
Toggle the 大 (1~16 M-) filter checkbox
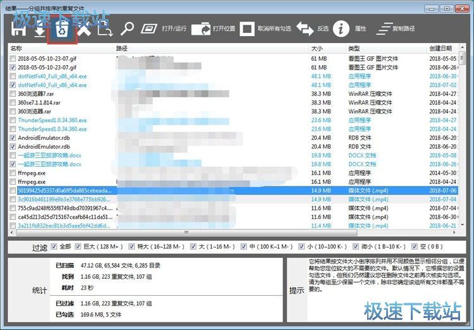pos(193,247)
